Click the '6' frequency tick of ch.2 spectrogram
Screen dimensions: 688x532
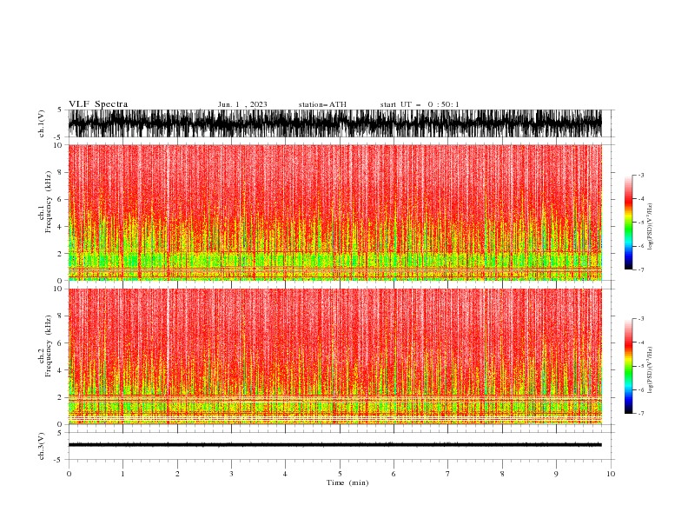point(61,342)
